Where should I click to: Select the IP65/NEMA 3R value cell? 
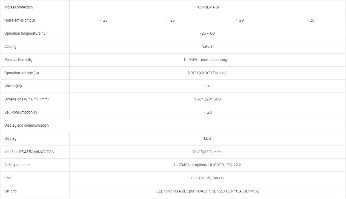[x=207, y=7]
